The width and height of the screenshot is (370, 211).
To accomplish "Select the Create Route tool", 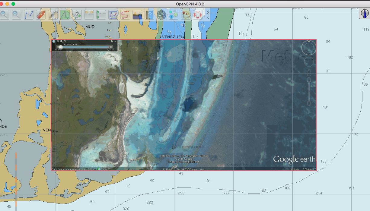I will coord(29,15).
